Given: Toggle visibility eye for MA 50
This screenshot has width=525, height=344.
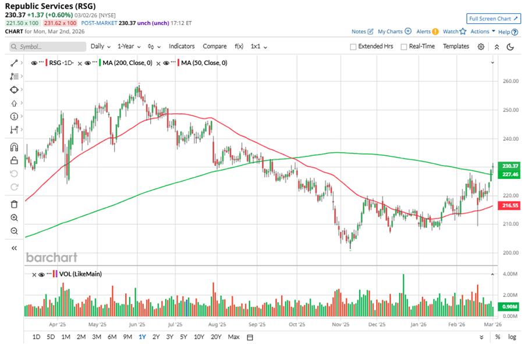Looking at the screenshot, I should point(166,63).
